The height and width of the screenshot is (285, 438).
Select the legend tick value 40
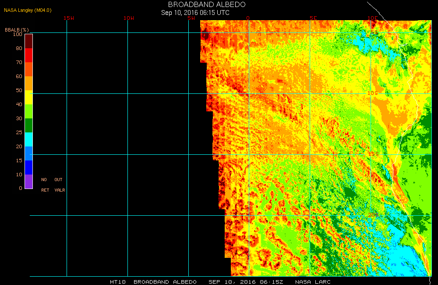tap(19, 104)
